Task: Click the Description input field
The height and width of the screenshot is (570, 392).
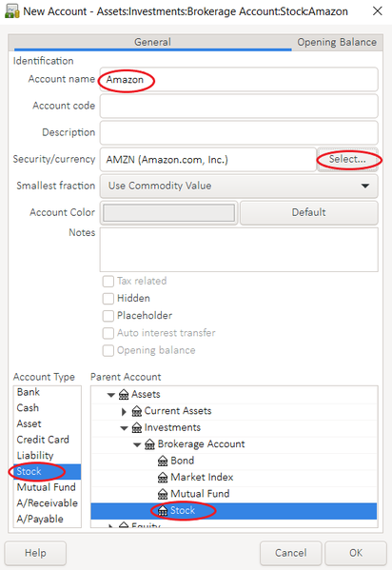Action: 239,132
